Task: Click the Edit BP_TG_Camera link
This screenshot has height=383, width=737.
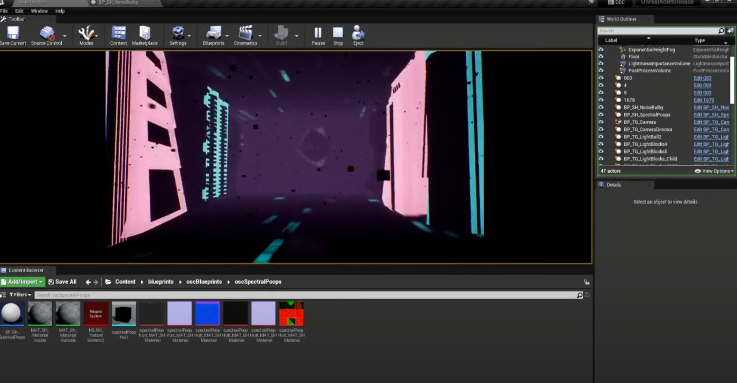Action: click(711, 122)
